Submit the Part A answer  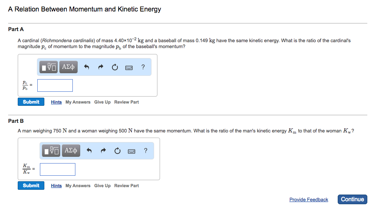click(31, 101)
